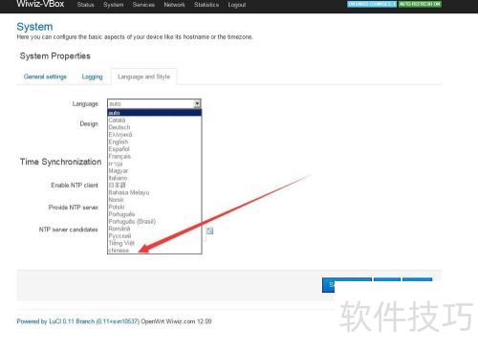Screen dimensions: 478x352
Task: Choose 'Français' in the language list
Action: pos(155,156)
